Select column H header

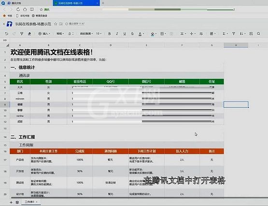pyautogui.click(x=236, y=45)
